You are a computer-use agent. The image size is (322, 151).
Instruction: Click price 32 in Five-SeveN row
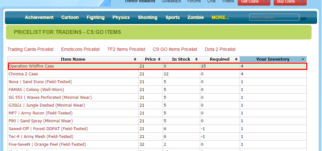[142, 144]
